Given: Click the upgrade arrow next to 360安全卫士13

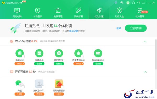Looking at the screenshot, I should click(x=21, y=3).
